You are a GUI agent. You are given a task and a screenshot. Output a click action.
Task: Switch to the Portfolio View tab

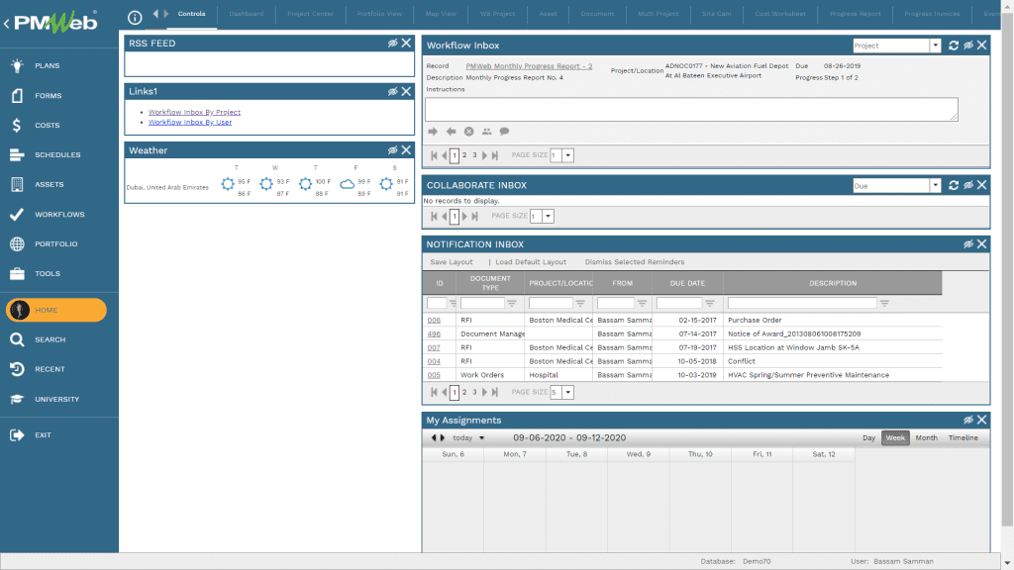379,14
